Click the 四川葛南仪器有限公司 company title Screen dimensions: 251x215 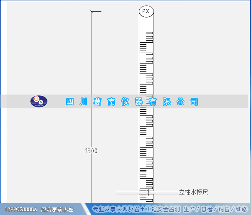[x=132, y=102]
